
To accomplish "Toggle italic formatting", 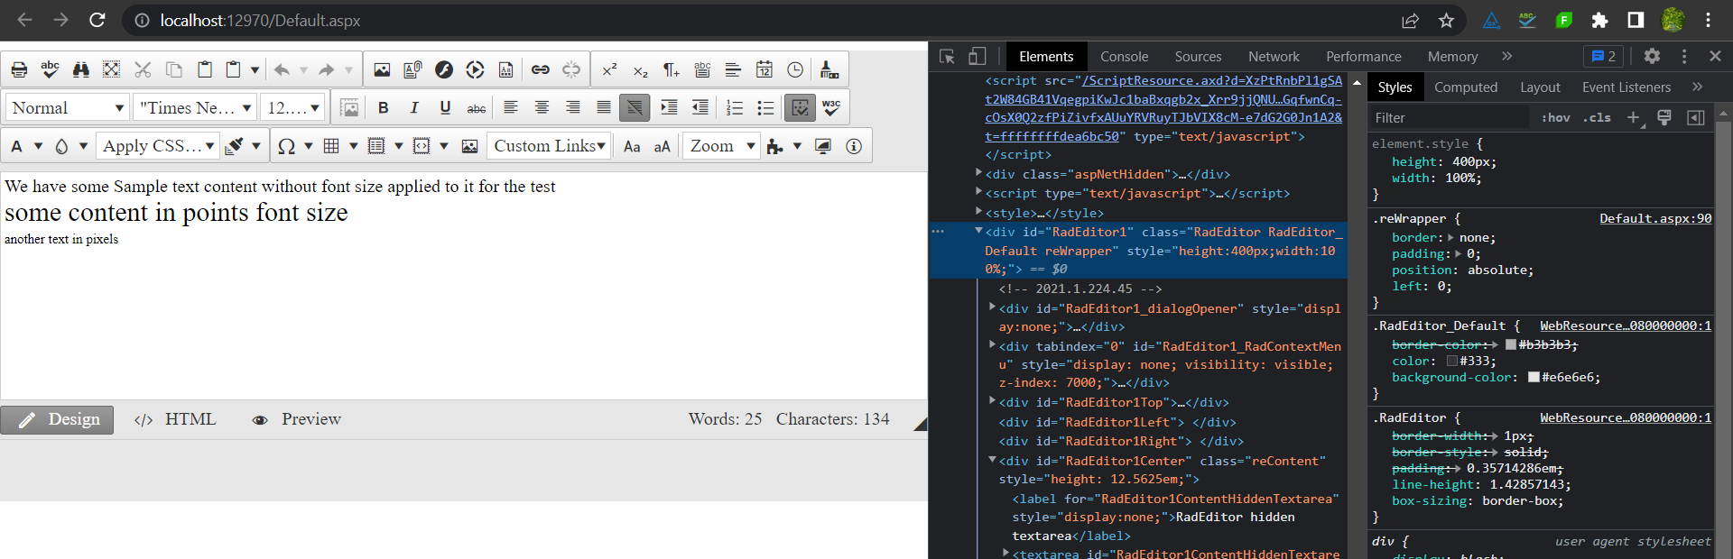I will pyautogui.click(x=414, y=108).
